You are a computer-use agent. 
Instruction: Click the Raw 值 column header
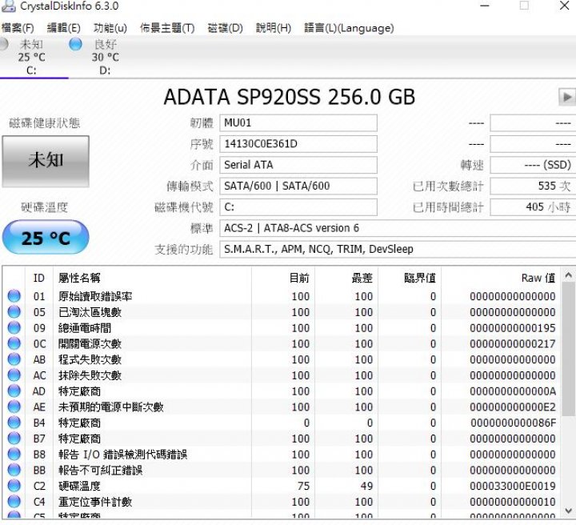501,279
